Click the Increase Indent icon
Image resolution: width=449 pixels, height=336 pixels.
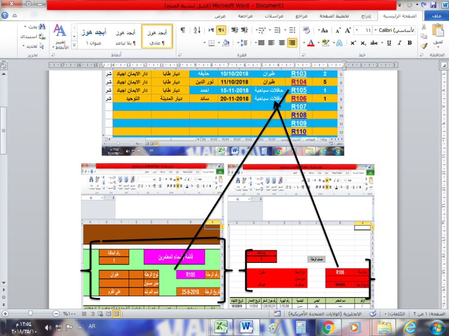(x=234, y=30)
